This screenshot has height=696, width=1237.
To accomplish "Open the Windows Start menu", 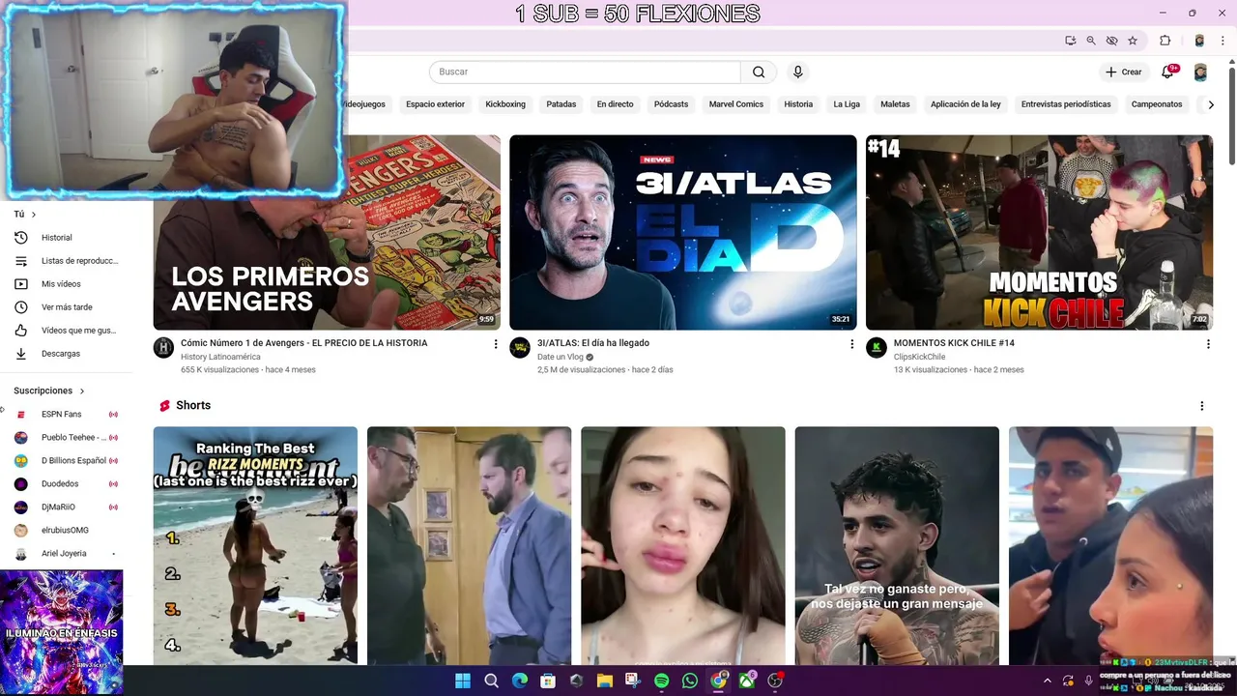I will click(463, 681).
